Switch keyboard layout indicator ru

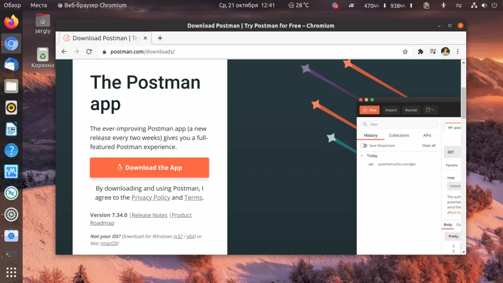(x=459, y=5)
